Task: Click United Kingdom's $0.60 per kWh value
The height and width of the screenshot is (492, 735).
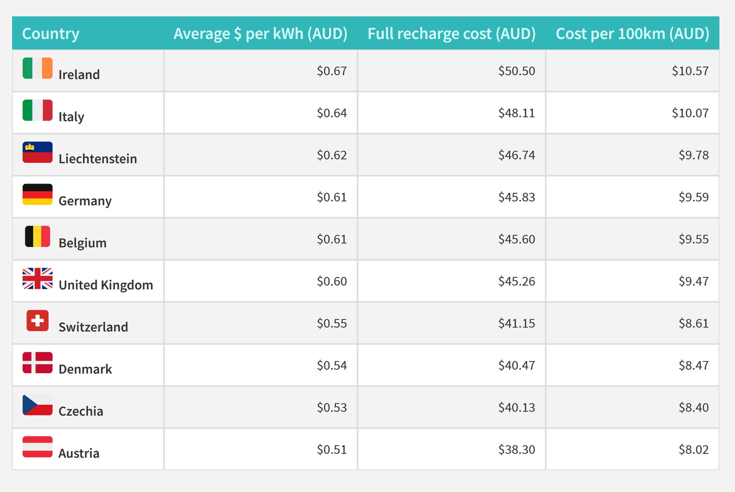Action: click(x=332, y=281)
